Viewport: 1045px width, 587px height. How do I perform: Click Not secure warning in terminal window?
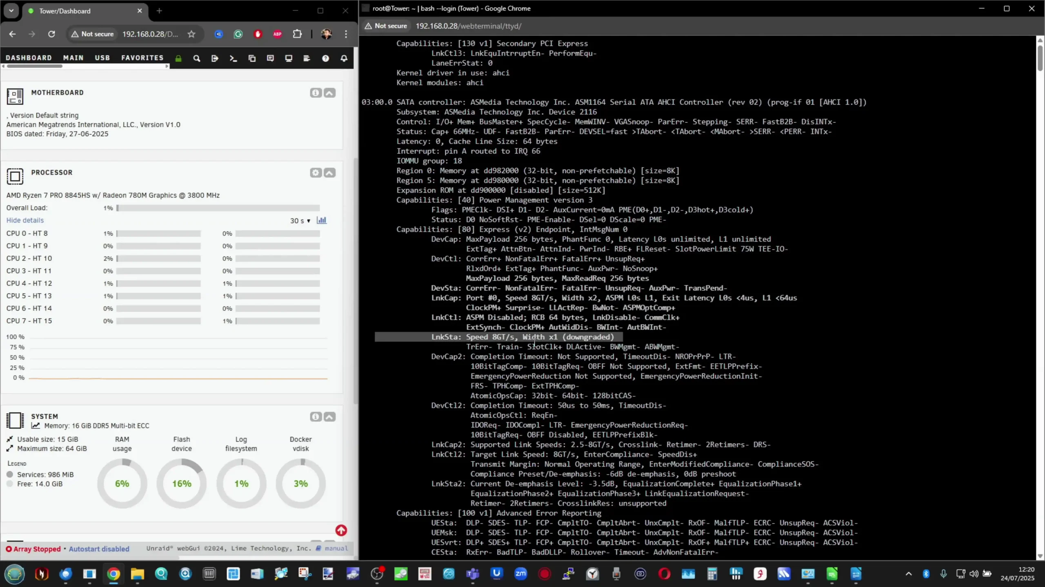[x=386, y=26]
